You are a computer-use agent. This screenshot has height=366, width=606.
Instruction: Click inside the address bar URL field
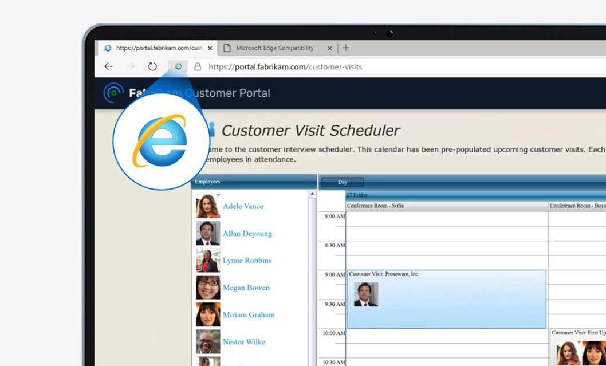click(x=286, y=66)
